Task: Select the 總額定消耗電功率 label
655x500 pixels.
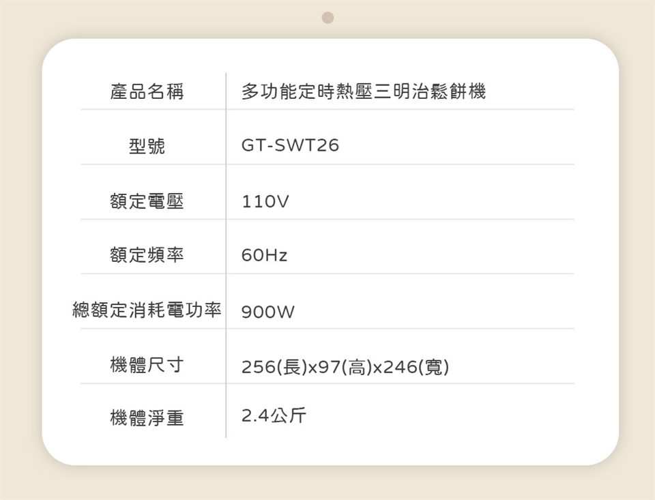Action: point(147,311)
